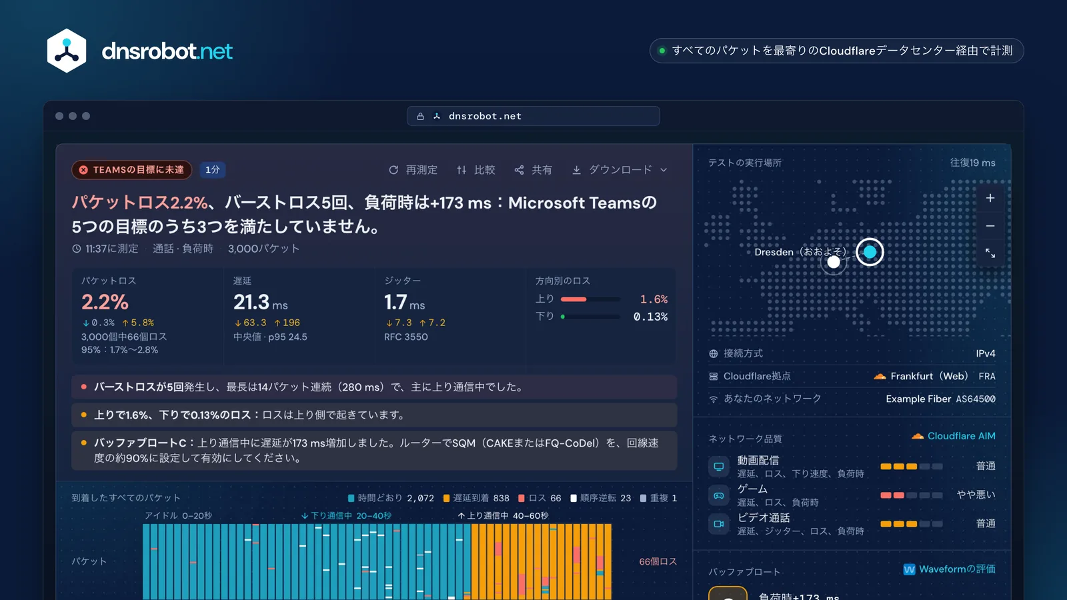Click the Cloudflare measurement notice pill
Image resolution: width=1067 pixels, height=600 pixels.
[x=836, y=51]
